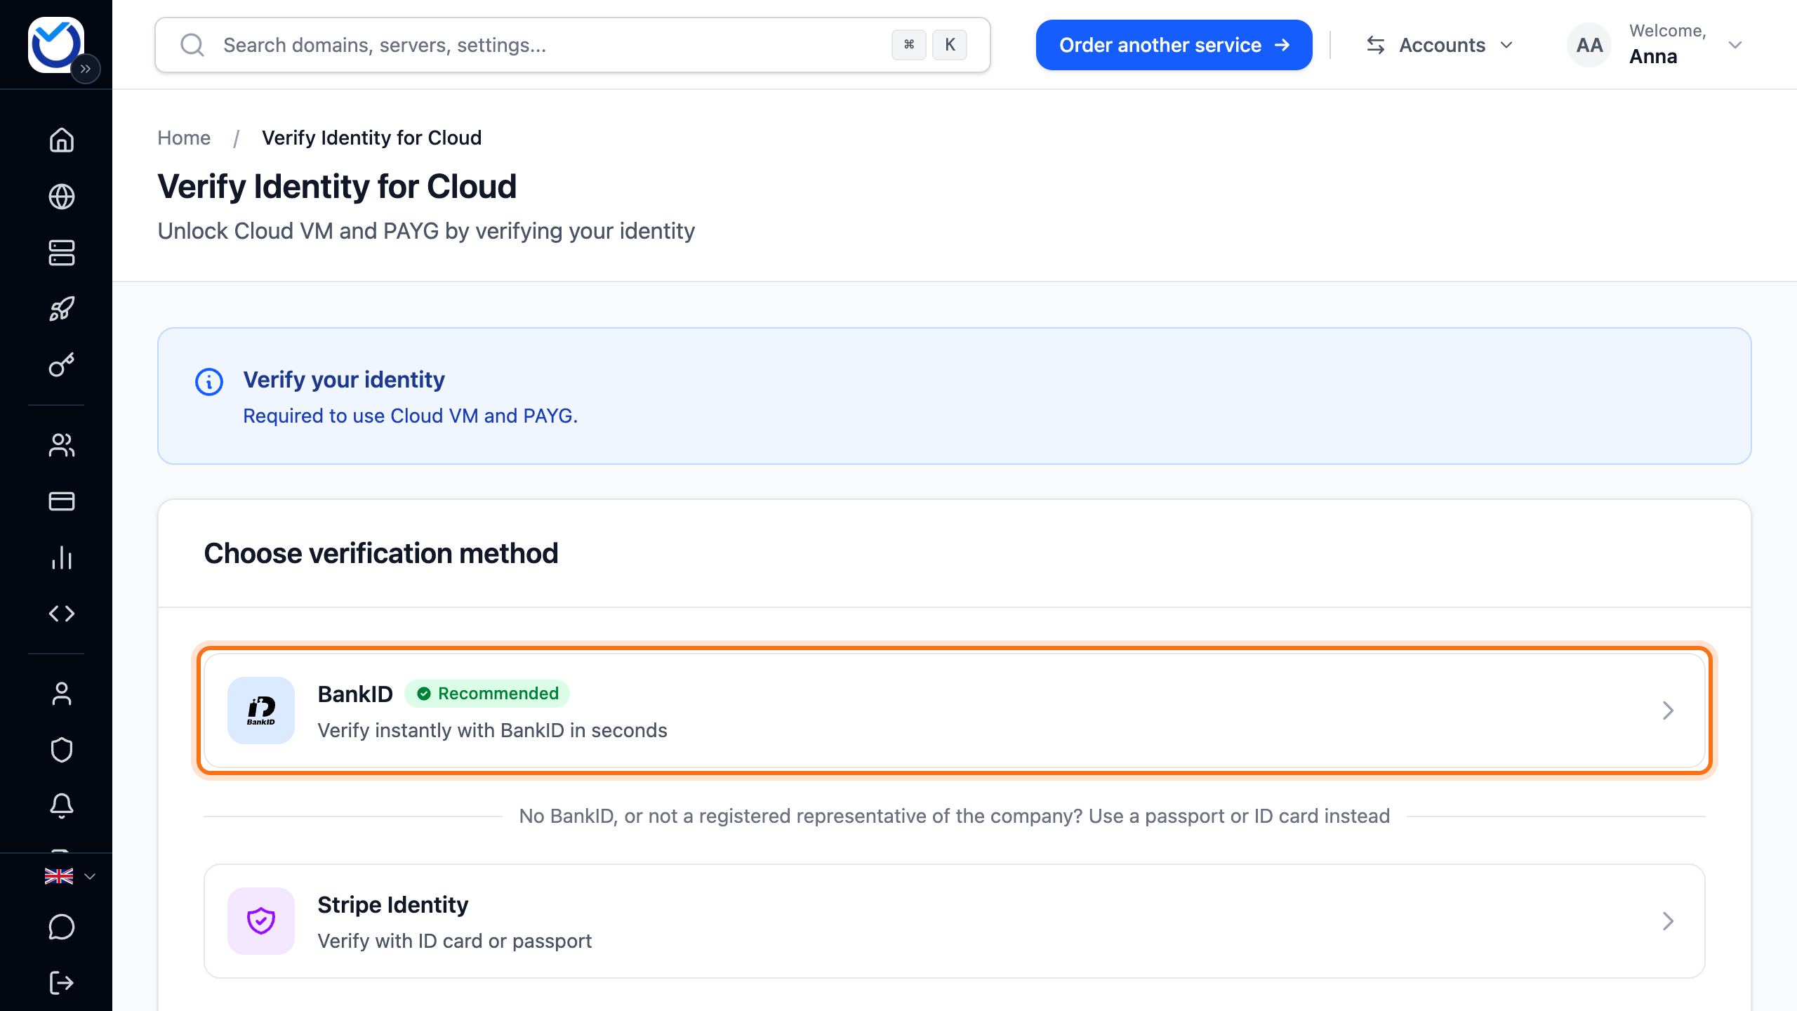Viewport: 1797px width, 1011px height.
Task: Click Verify Identity for Cloud breadcrumb
Action: pos(372,138)
